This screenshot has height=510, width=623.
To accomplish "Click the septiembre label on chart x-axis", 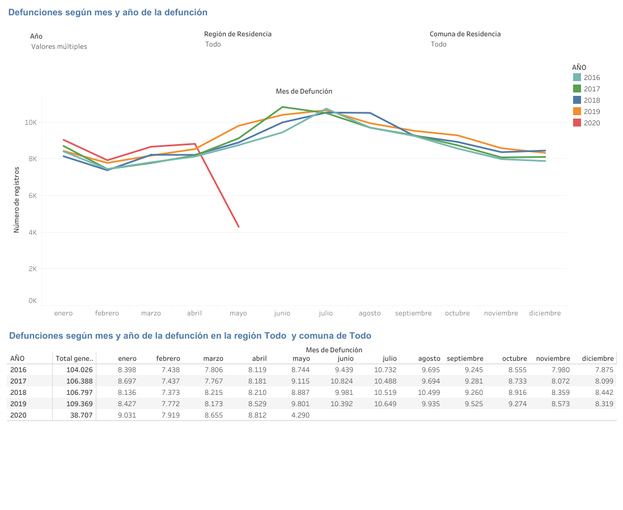I will coord(413,313).
